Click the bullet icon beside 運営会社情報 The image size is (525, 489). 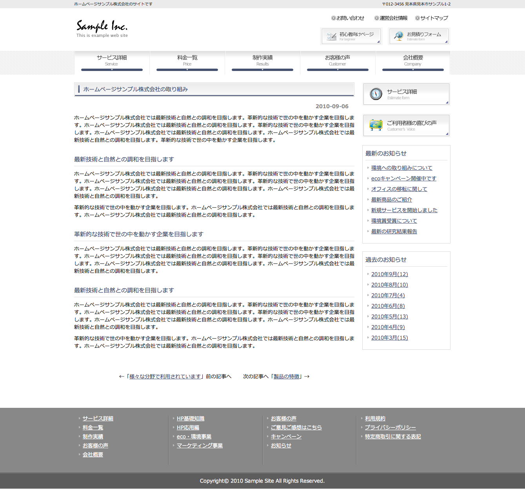pyautogui.click(x=376, y=18)
